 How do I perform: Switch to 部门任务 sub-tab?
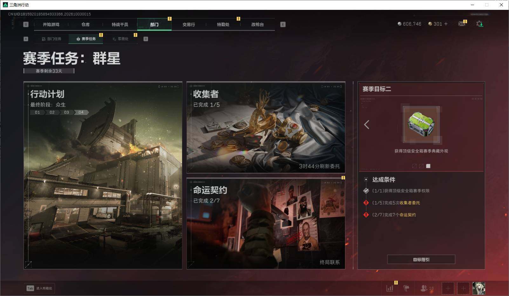[51, 39]
